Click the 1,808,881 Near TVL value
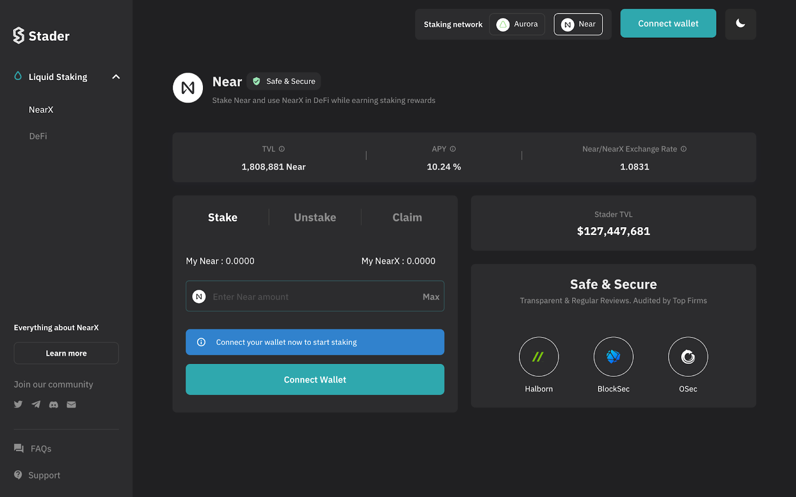The image size is (796, 497). point(274,167)
